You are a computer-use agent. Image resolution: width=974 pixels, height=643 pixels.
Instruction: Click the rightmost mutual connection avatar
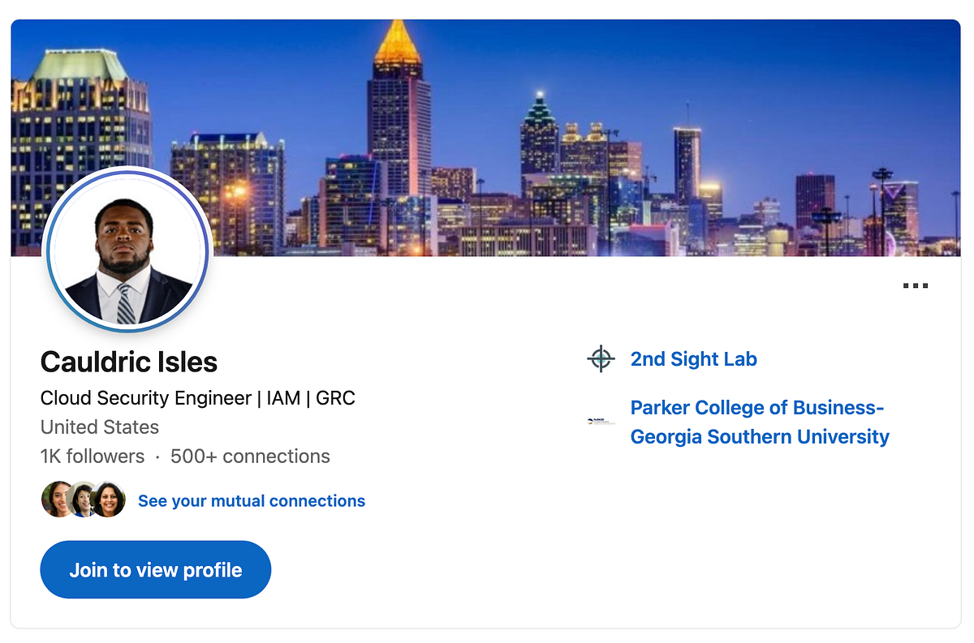(108, 499)
